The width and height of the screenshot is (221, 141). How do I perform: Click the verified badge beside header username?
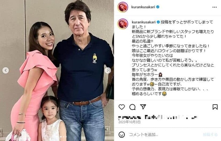(x=158, y=7)
